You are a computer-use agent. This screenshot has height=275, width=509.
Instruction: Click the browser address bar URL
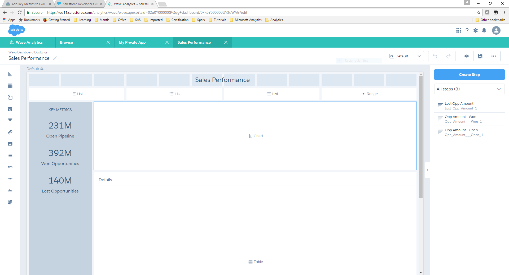click(147, 12)
